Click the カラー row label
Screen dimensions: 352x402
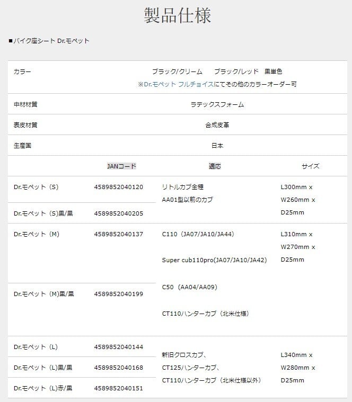pos(22,72)
